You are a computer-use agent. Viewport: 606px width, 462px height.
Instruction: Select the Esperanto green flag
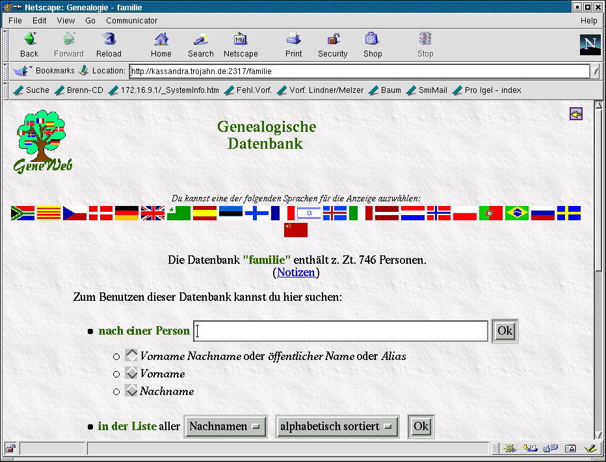coord(179,213)
